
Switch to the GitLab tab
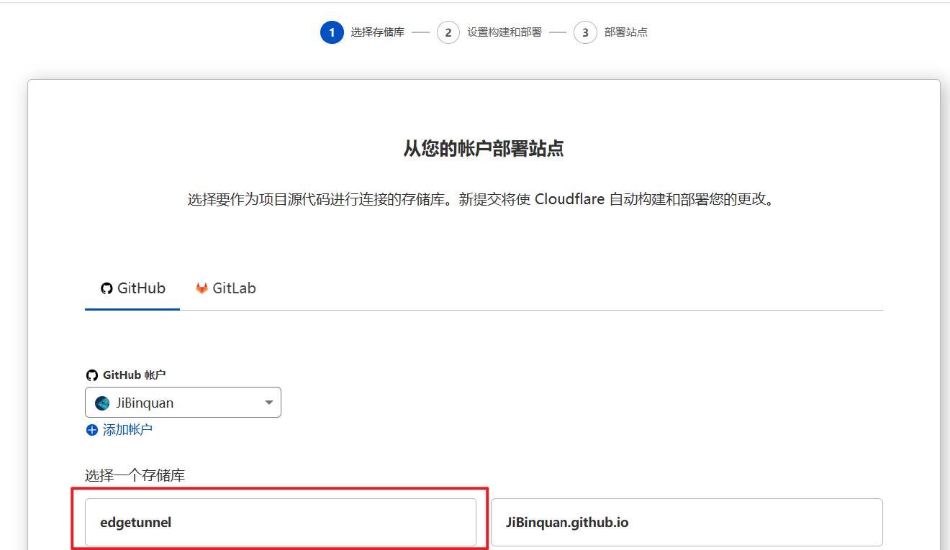tap(226, 288)
